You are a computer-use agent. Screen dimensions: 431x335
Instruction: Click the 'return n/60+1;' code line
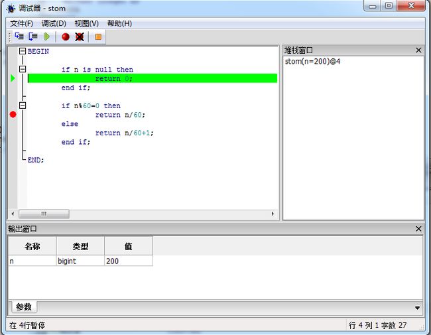point(124,133)
